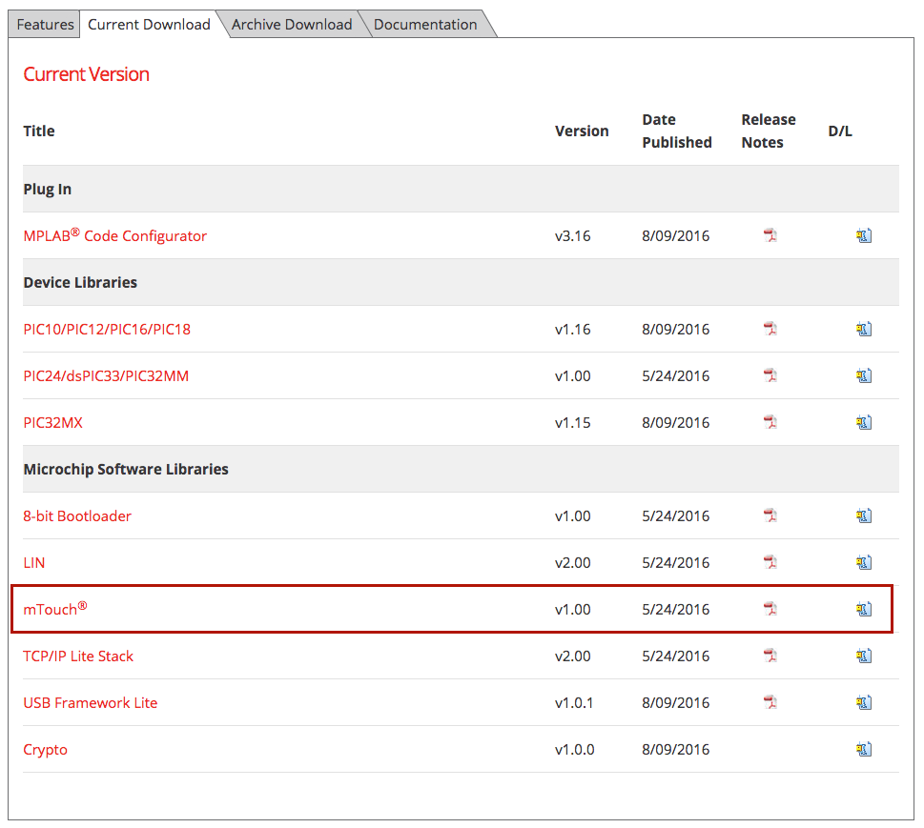Download the PIC32MX device library
The width and height of the screenshot is (924, 828).
(864, 423)
